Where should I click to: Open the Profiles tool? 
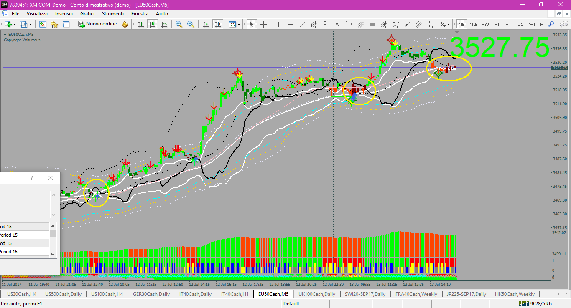coord(23,24)
